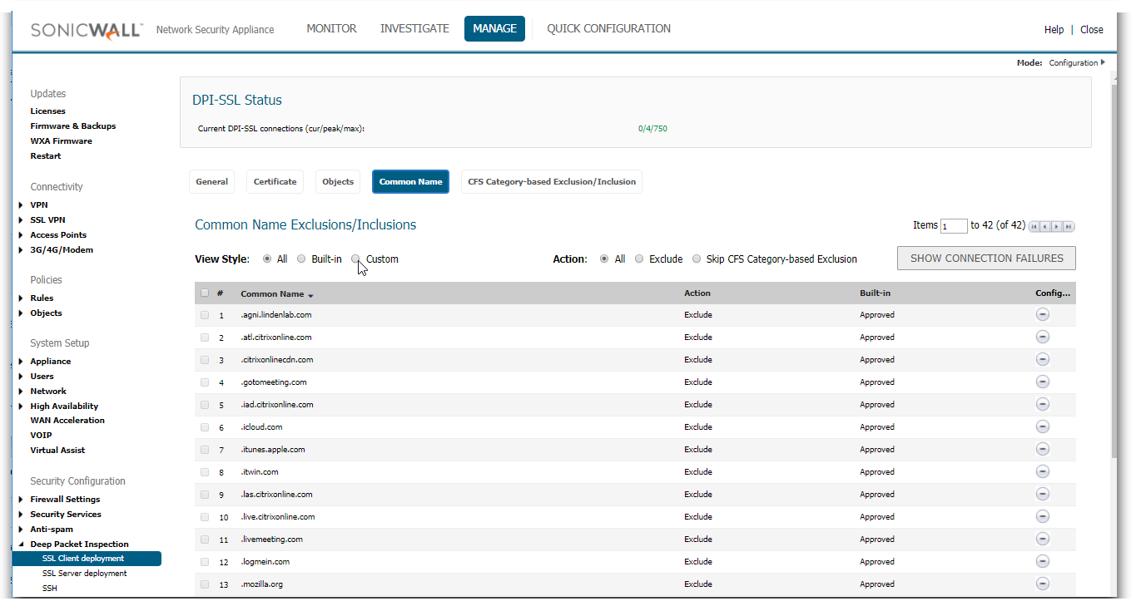This screenshot has width=1131, height=611.
Task: Select the All action radio button
Action: tap(604, 259)
